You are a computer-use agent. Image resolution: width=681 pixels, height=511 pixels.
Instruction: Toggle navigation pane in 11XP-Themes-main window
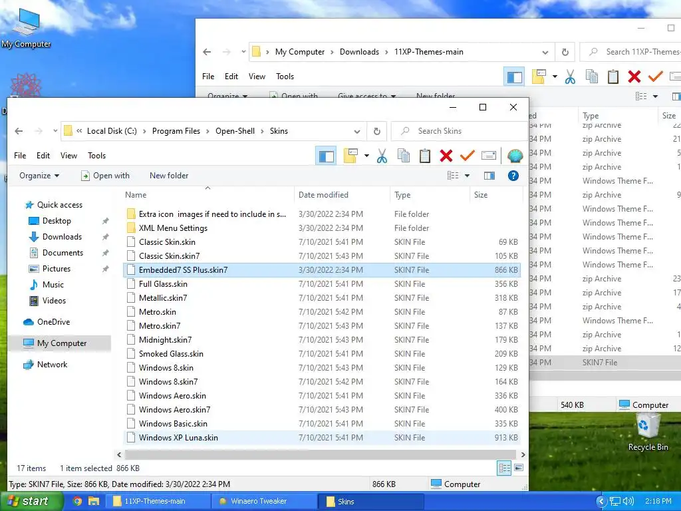(x=514, y=77)
